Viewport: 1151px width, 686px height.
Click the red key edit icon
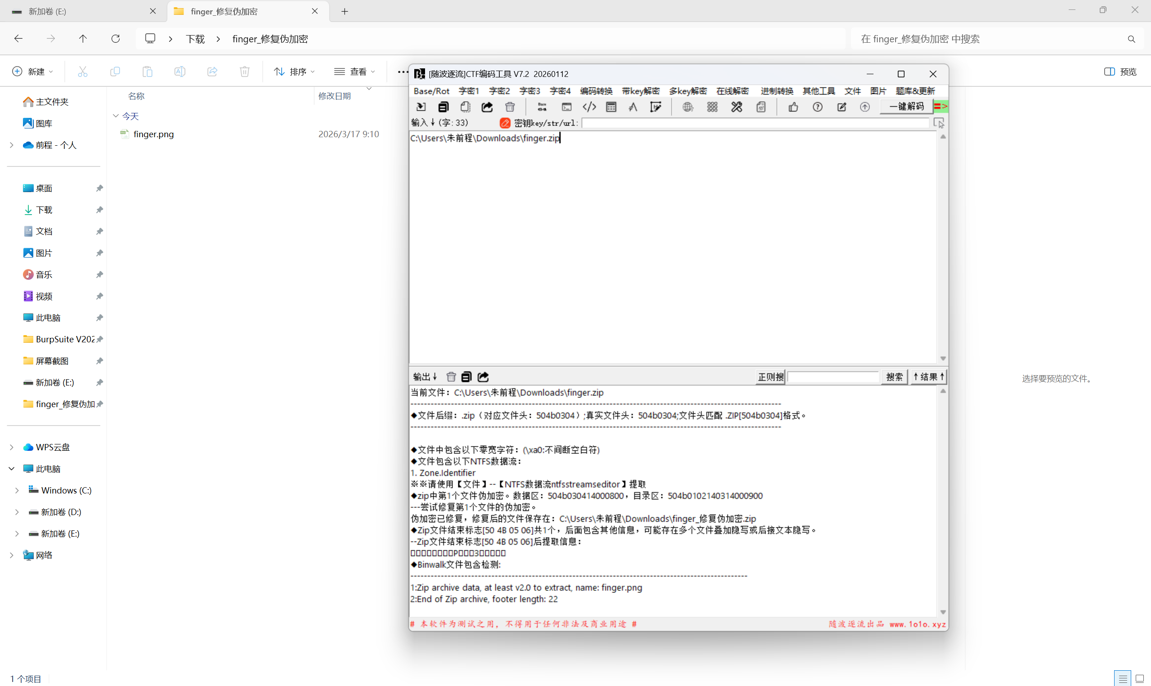coord(505,123)
